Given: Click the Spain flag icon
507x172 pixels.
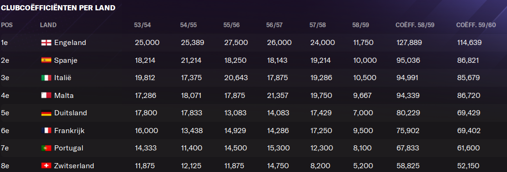Looking at the screenshot, I should (x=46, y=60).
